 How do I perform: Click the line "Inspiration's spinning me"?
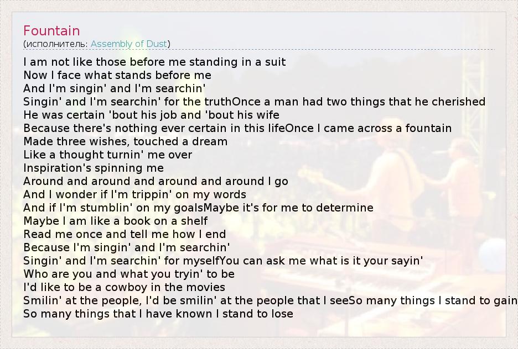coord(94,168)
